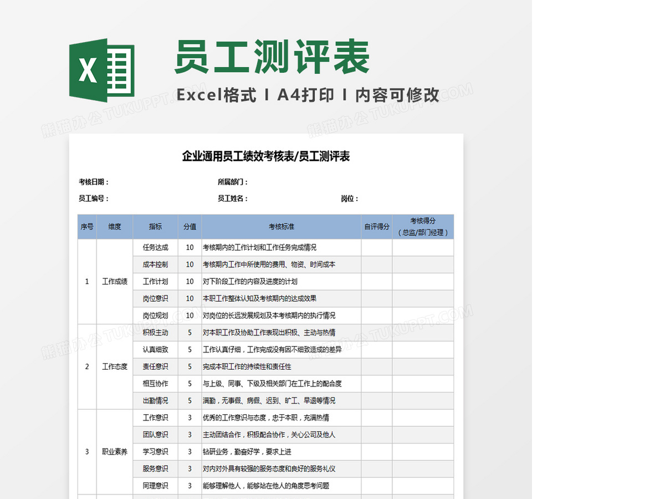This screenshot has height=499, width=665.
Task: Click the green Excel logo icon
Action: pos(102,70)
